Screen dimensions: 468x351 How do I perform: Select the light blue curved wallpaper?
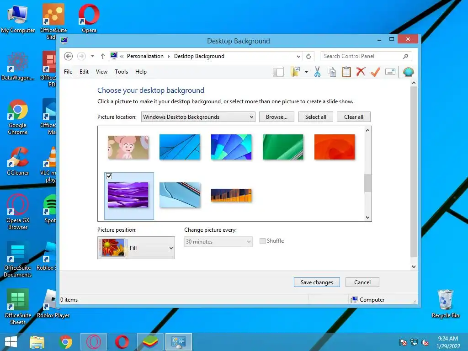tap(180, 195)
